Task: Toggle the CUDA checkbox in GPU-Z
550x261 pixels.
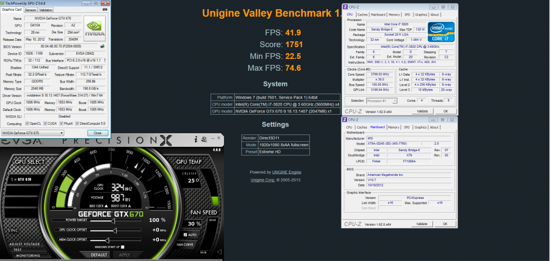Action: 45,123
